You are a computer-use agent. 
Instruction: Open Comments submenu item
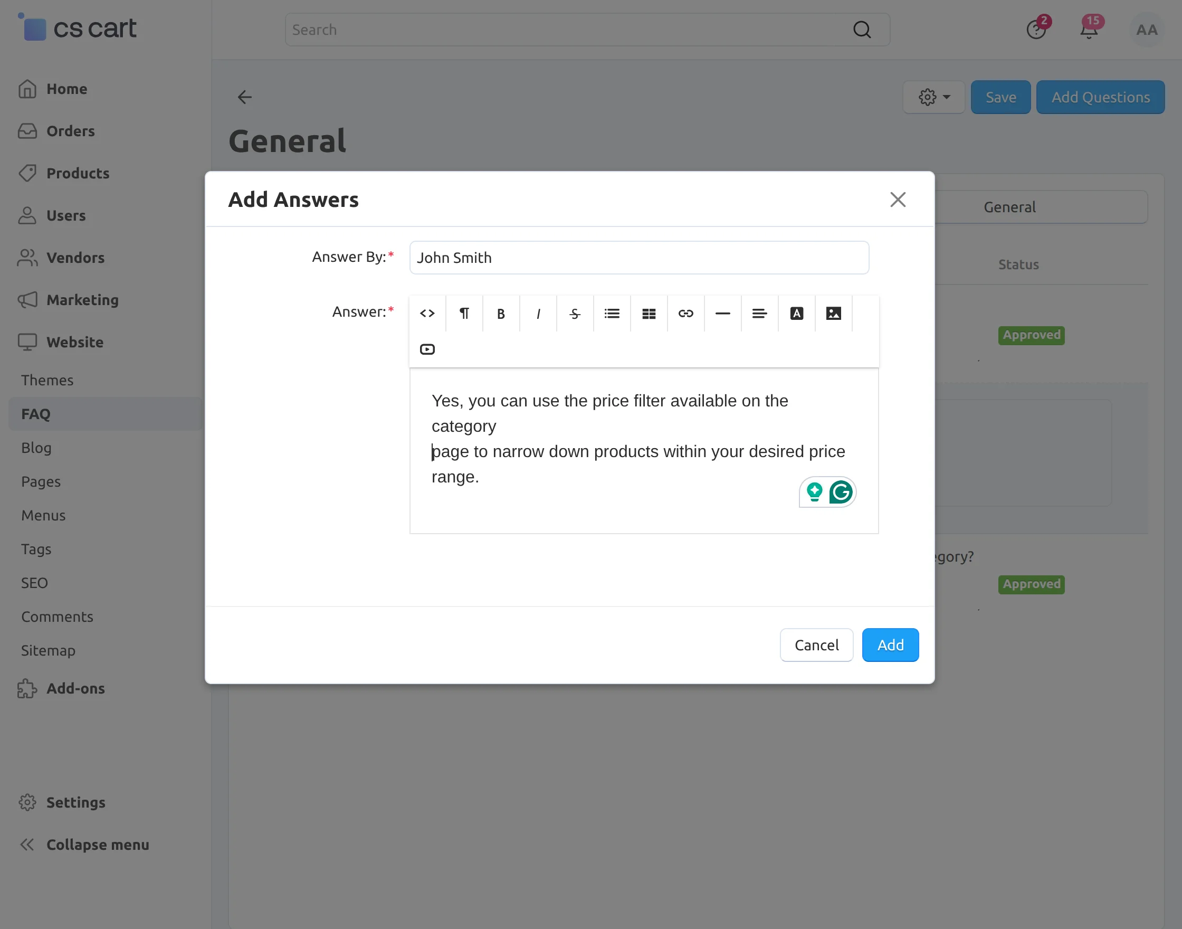57,617
